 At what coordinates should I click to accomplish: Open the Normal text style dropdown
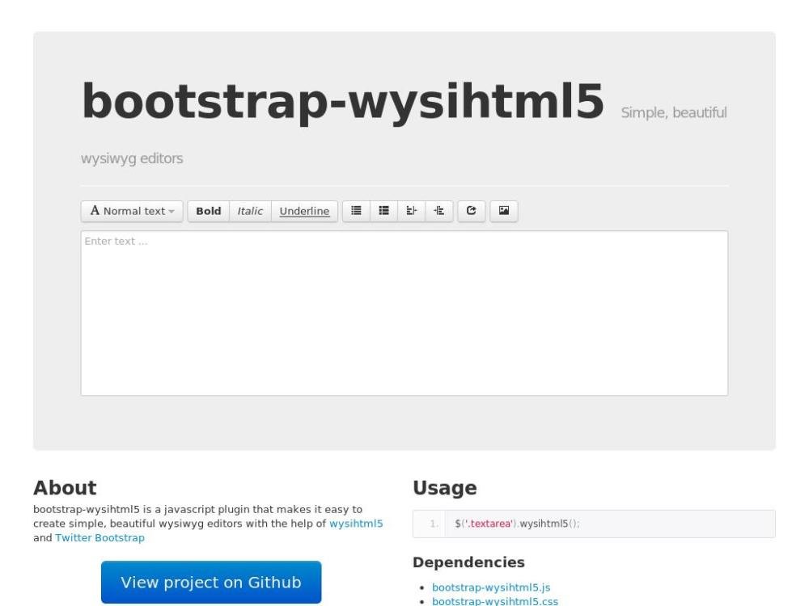click(133, 211)
